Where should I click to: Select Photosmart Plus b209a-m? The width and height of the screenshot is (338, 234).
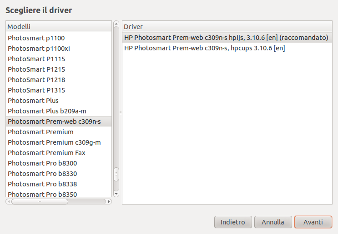tap(59, 111)
